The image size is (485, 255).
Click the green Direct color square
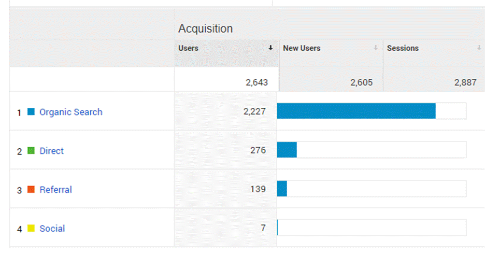click(x=31, y=151)
